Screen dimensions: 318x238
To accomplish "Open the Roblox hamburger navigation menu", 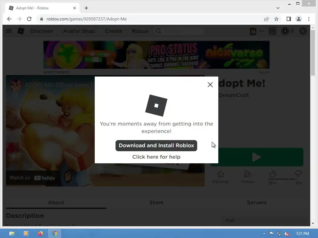I will [9, 31].
